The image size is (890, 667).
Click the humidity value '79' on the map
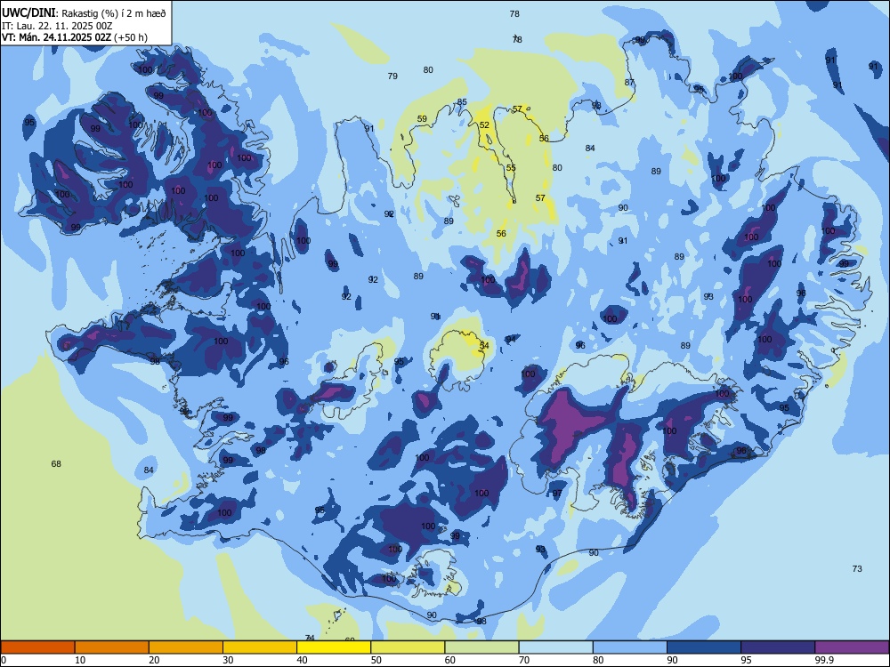pos(392,76)
